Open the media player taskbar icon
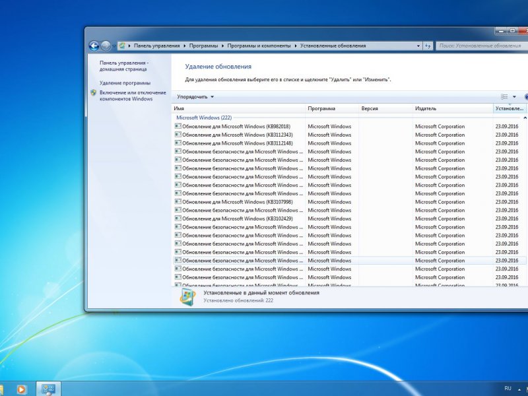 [21, 389]
